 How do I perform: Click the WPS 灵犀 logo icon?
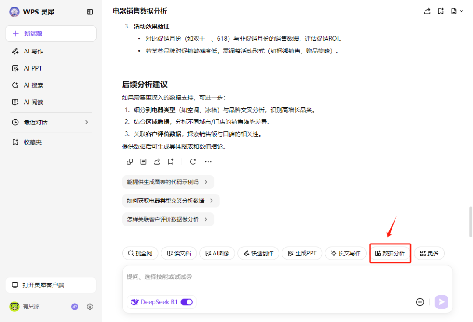[14, 12]
